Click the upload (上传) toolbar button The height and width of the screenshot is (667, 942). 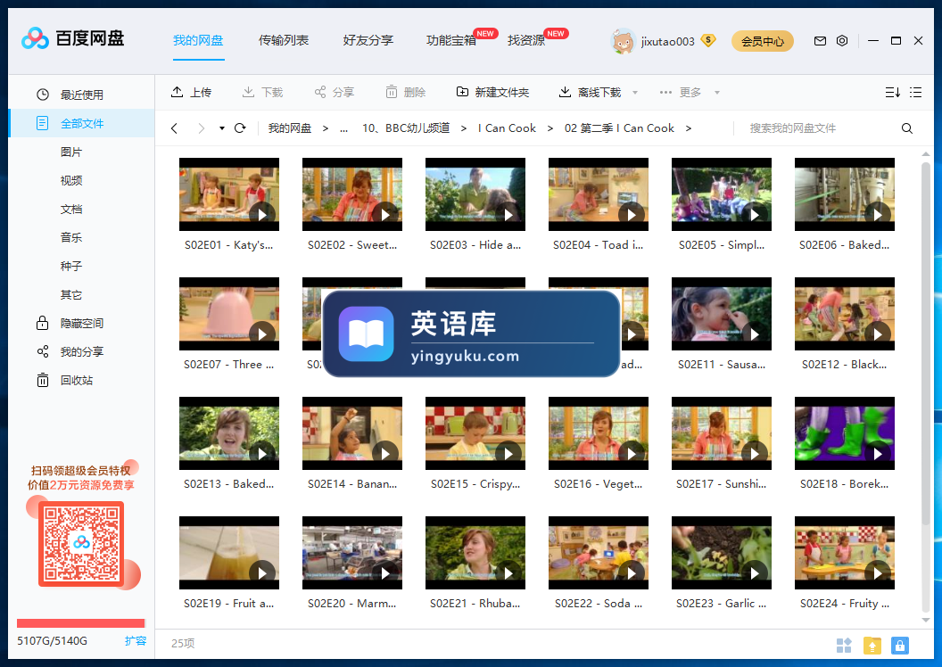pyautogui.click(x=191, y=93)
